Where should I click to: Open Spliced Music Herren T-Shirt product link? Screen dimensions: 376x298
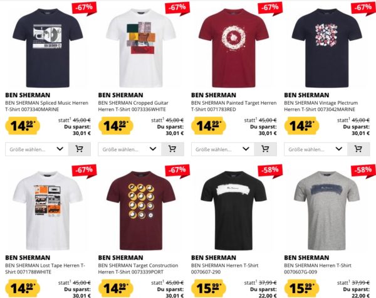coord(47,106)
